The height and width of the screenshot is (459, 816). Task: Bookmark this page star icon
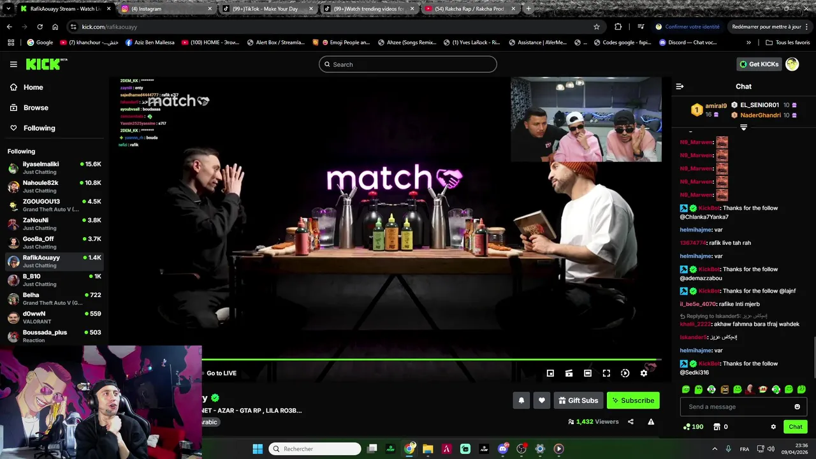pyautogui.click(x=597, y=27)
